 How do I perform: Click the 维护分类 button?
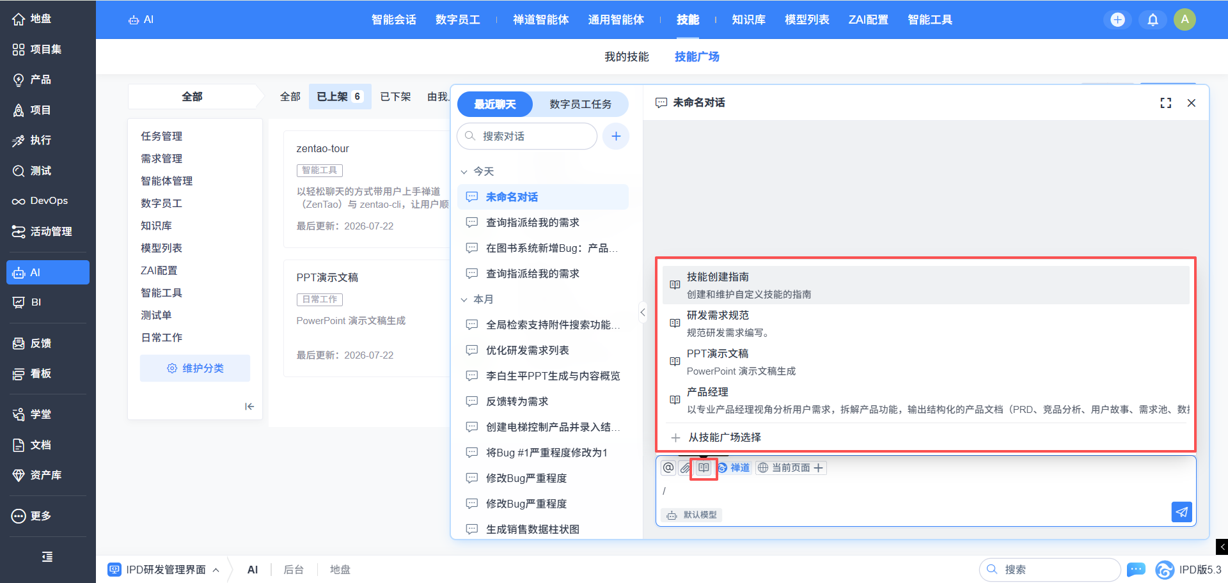coord(195,368)
